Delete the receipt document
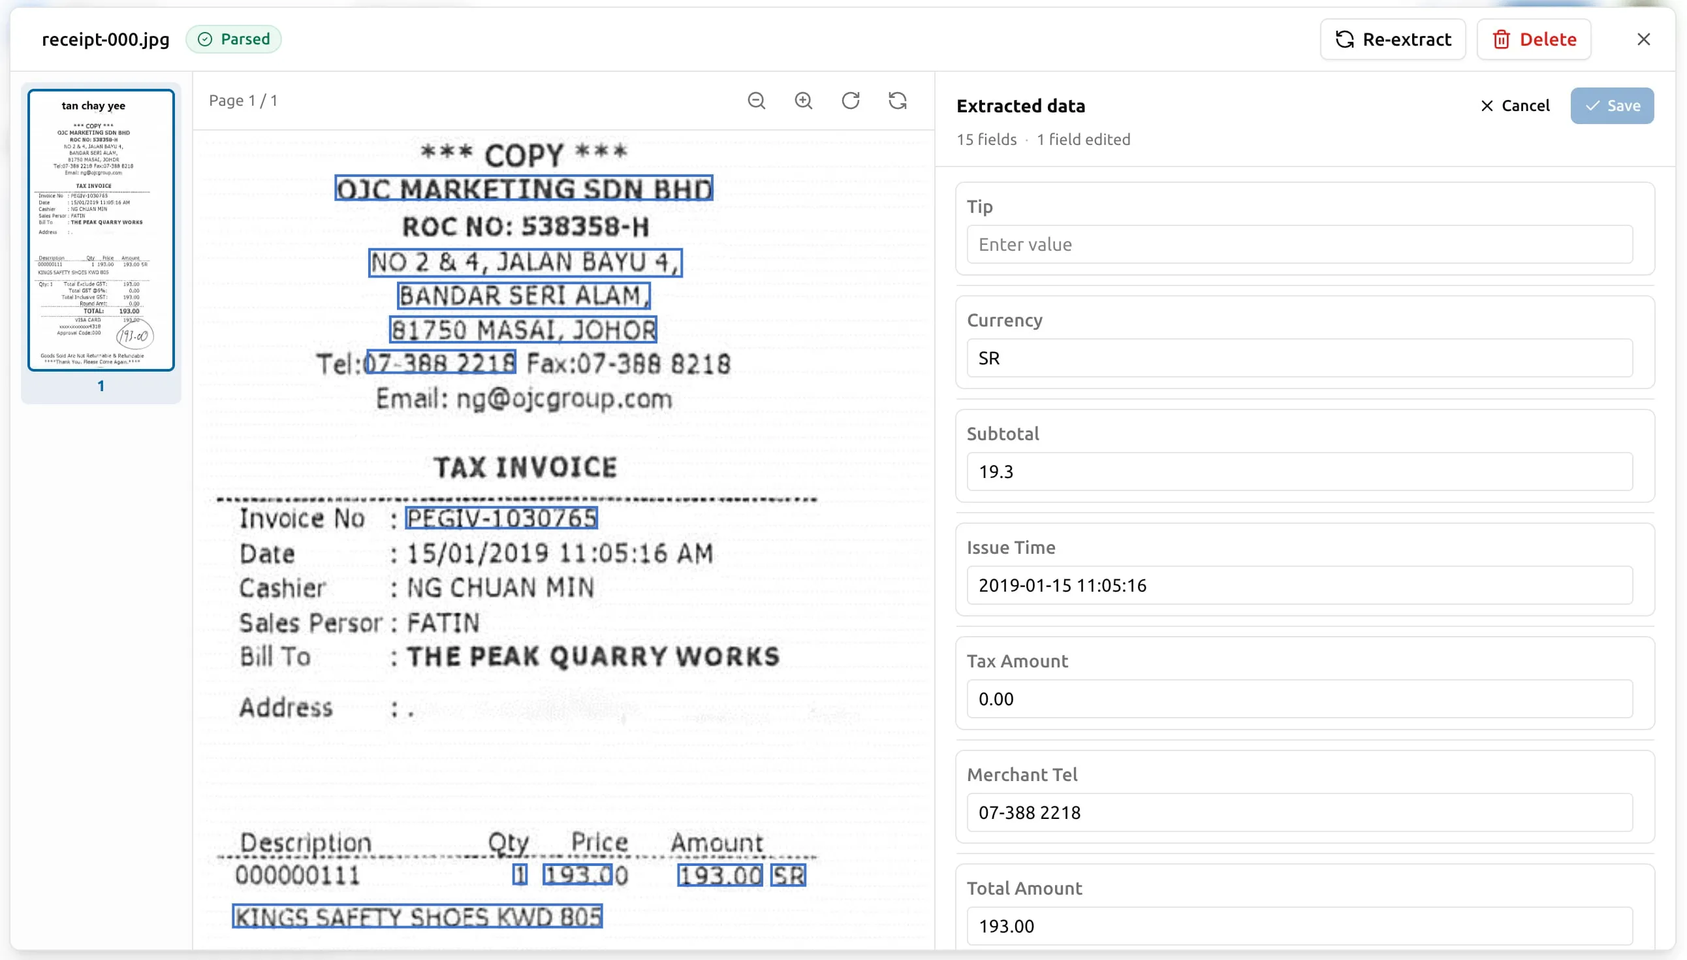1687x960 pixels. tap(1534, 40)
